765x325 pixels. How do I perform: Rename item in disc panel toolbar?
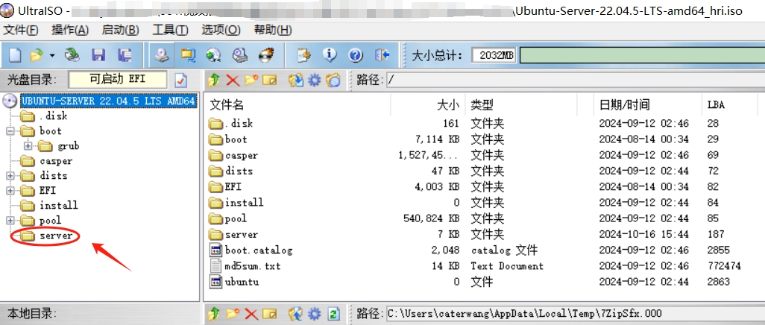[270, 80]
